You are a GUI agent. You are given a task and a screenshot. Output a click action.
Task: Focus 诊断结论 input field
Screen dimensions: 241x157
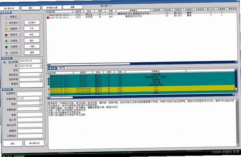31,136
